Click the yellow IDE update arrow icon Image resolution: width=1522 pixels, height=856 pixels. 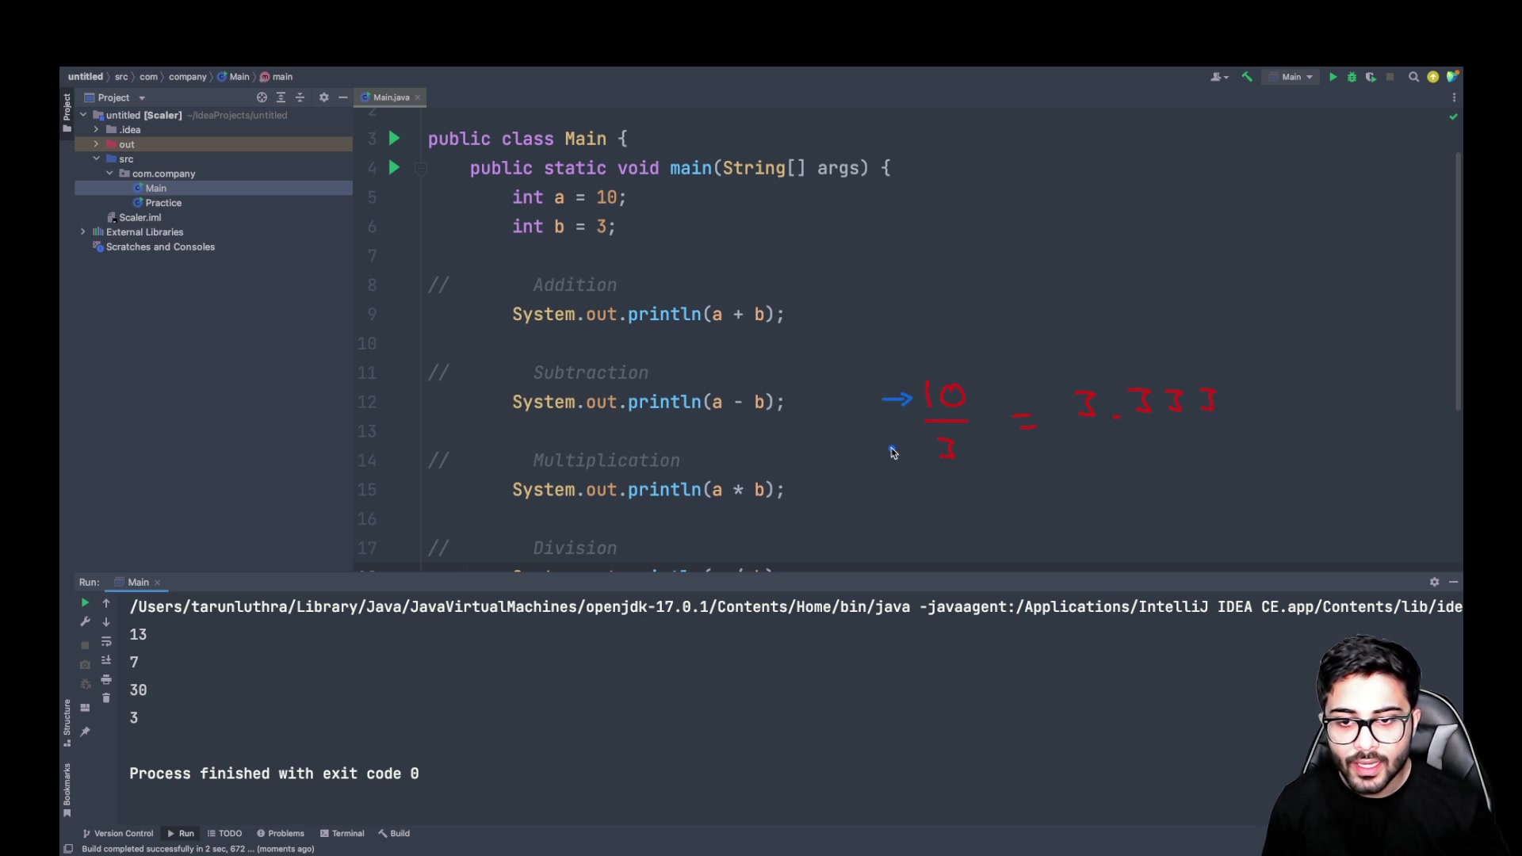1433,77
